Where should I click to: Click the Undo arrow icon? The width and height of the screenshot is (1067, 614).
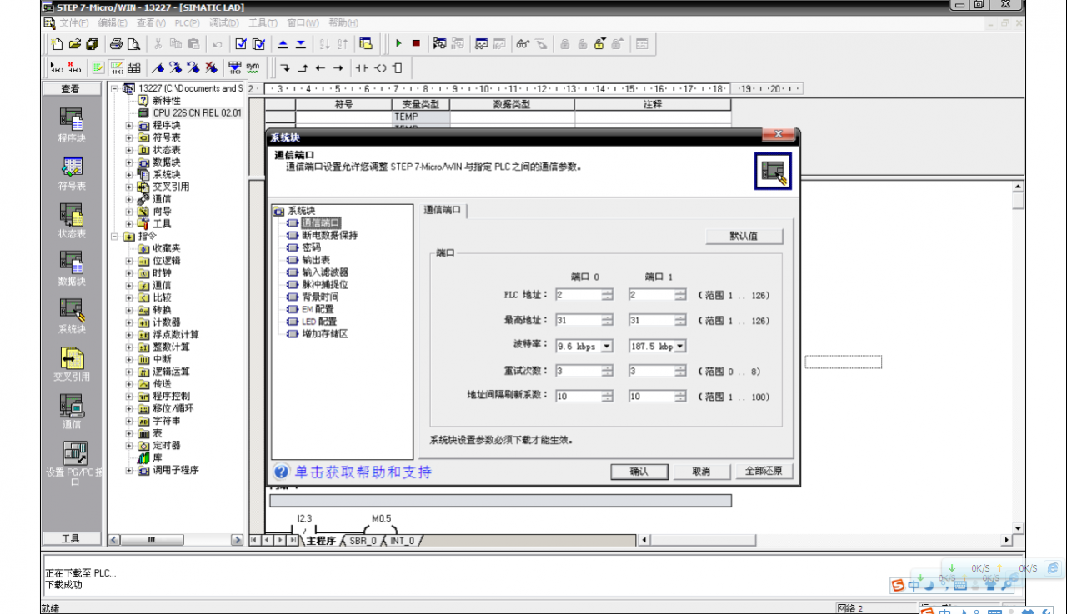tap(218, 44)
